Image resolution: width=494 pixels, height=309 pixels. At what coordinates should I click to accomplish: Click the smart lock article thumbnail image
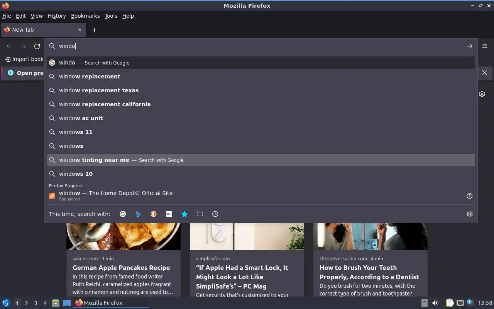[x=247, y=236]
